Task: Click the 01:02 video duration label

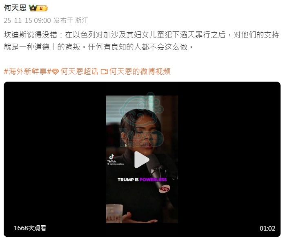Action: [267, 229]
